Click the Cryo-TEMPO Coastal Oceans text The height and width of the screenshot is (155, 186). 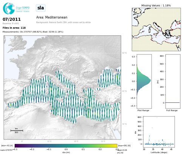[x=23, y=9]
